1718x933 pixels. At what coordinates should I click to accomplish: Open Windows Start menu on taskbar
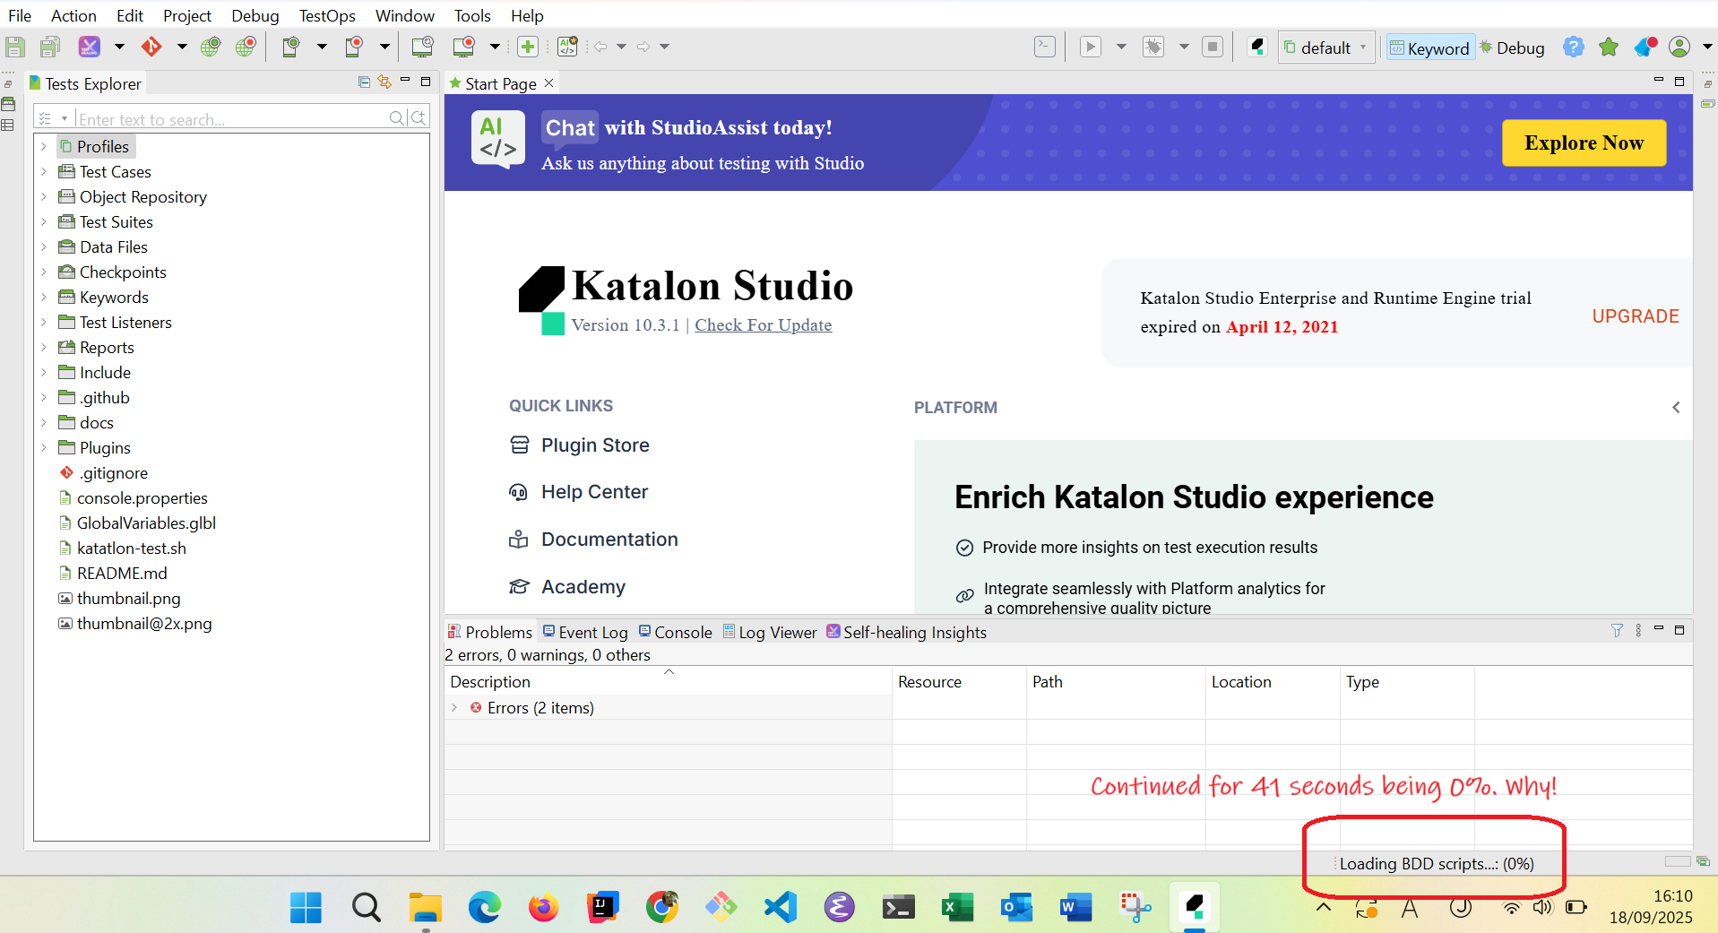coord(306,907)
